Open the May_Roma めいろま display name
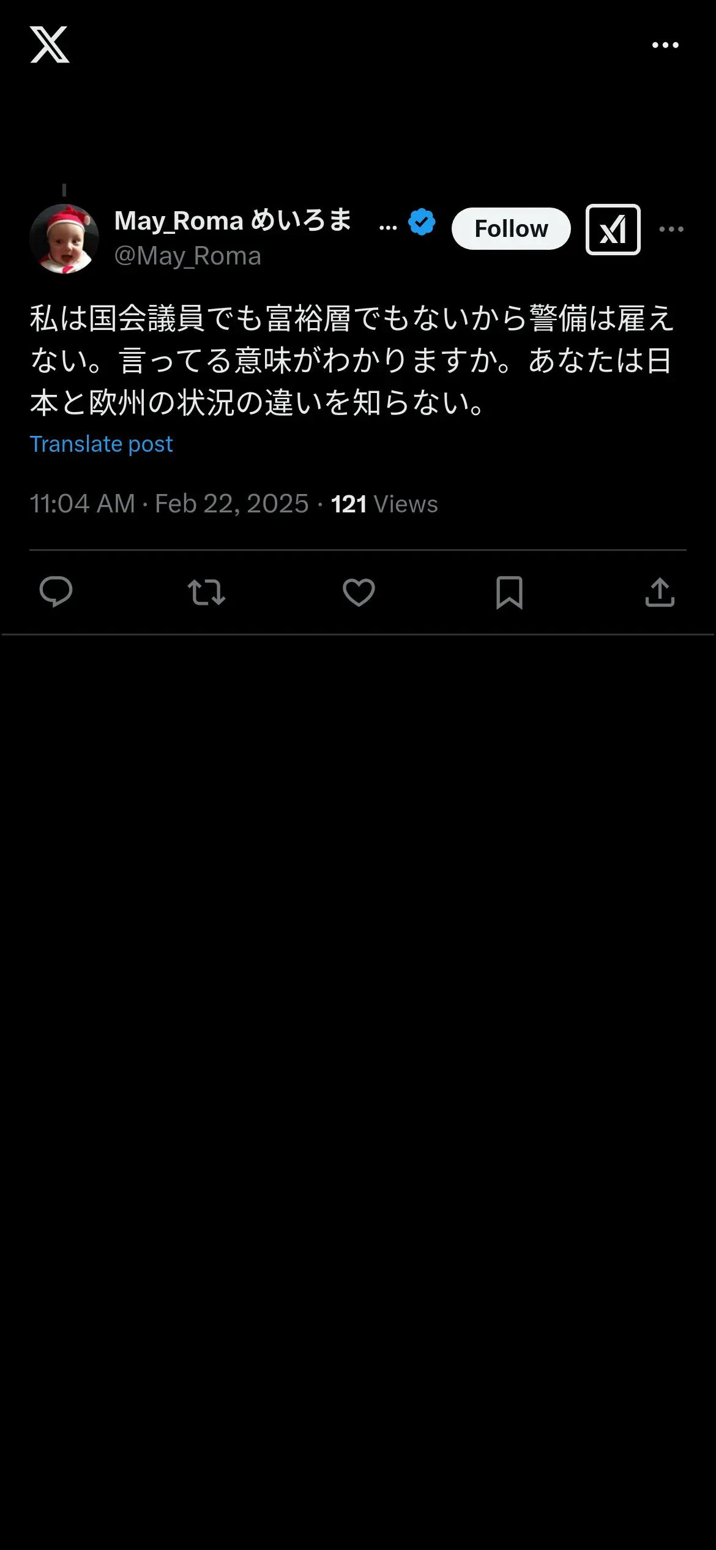The image size is (716, 1550). pos(233,220)
